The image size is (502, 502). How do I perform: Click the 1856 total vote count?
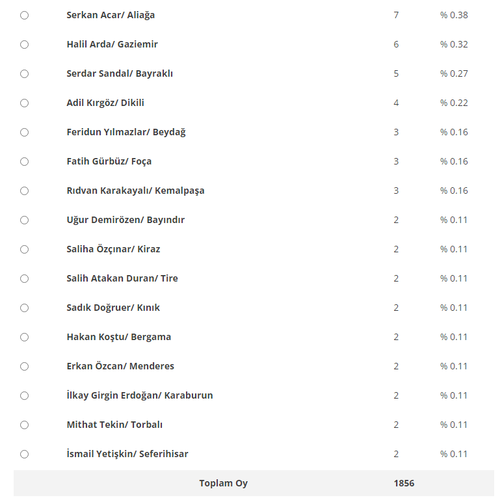[x=404, y=483]
